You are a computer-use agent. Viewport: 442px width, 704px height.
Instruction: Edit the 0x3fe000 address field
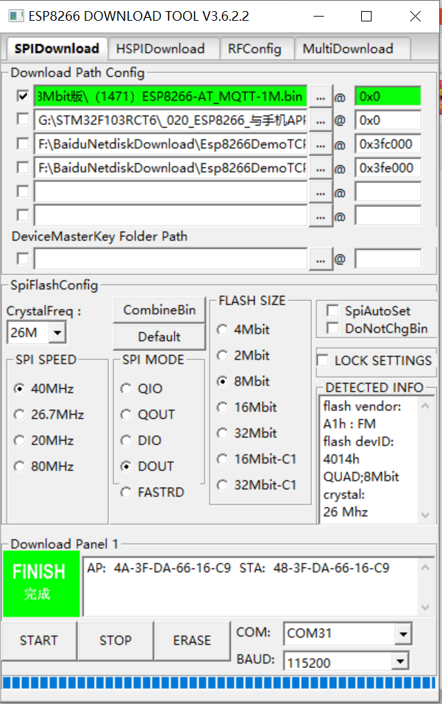click(x=388, y=168)
